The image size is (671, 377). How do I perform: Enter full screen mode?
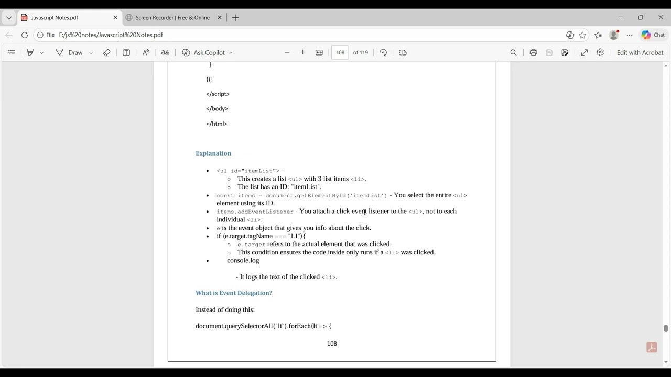[585, 52]
